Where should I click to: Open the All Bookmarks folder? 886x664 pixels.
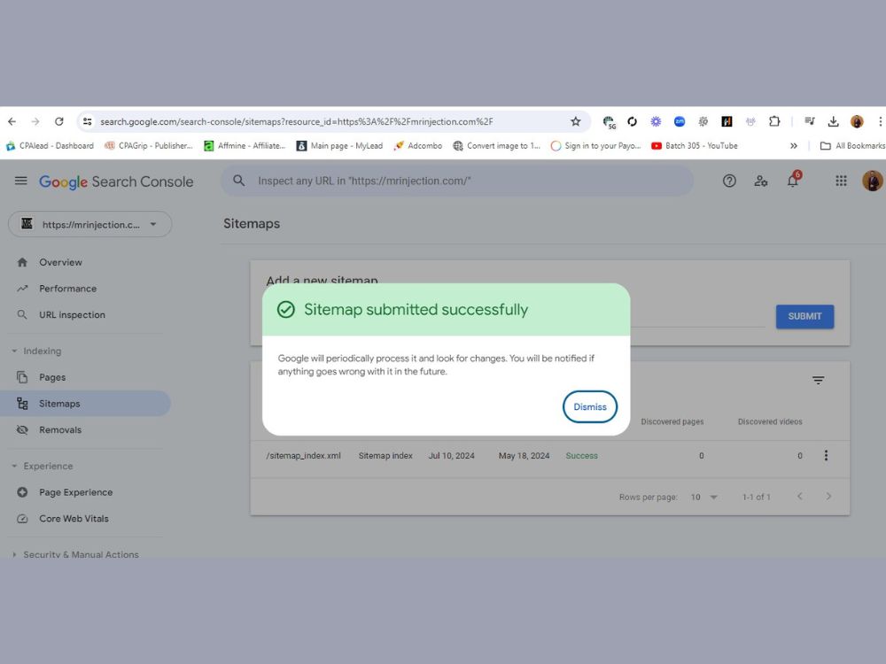pos(852,146)
